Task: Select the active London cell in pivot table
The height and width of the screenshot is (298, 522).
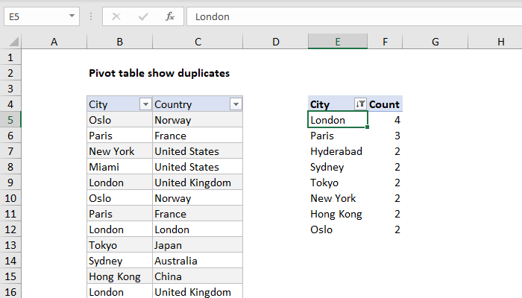Action: click(x=338, y=120)
